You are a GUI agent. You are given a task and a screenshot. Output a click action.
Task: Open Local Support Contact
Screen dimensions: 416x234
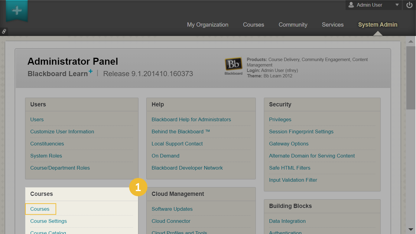[177, 144]
